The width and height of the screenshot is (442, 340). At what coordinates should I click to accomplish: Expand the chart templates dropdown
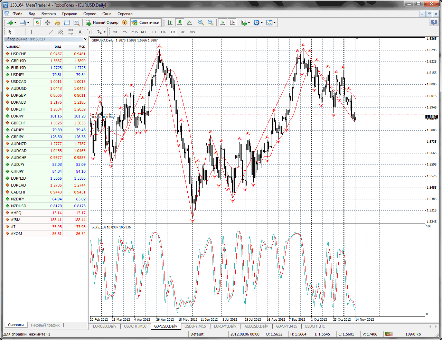pyautogui.click(x=271, y=22)
